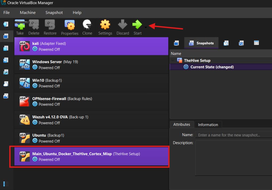Click the Delete snapshot toolbar icon
The width and height of the screenshot is (272, 190).
34,26
